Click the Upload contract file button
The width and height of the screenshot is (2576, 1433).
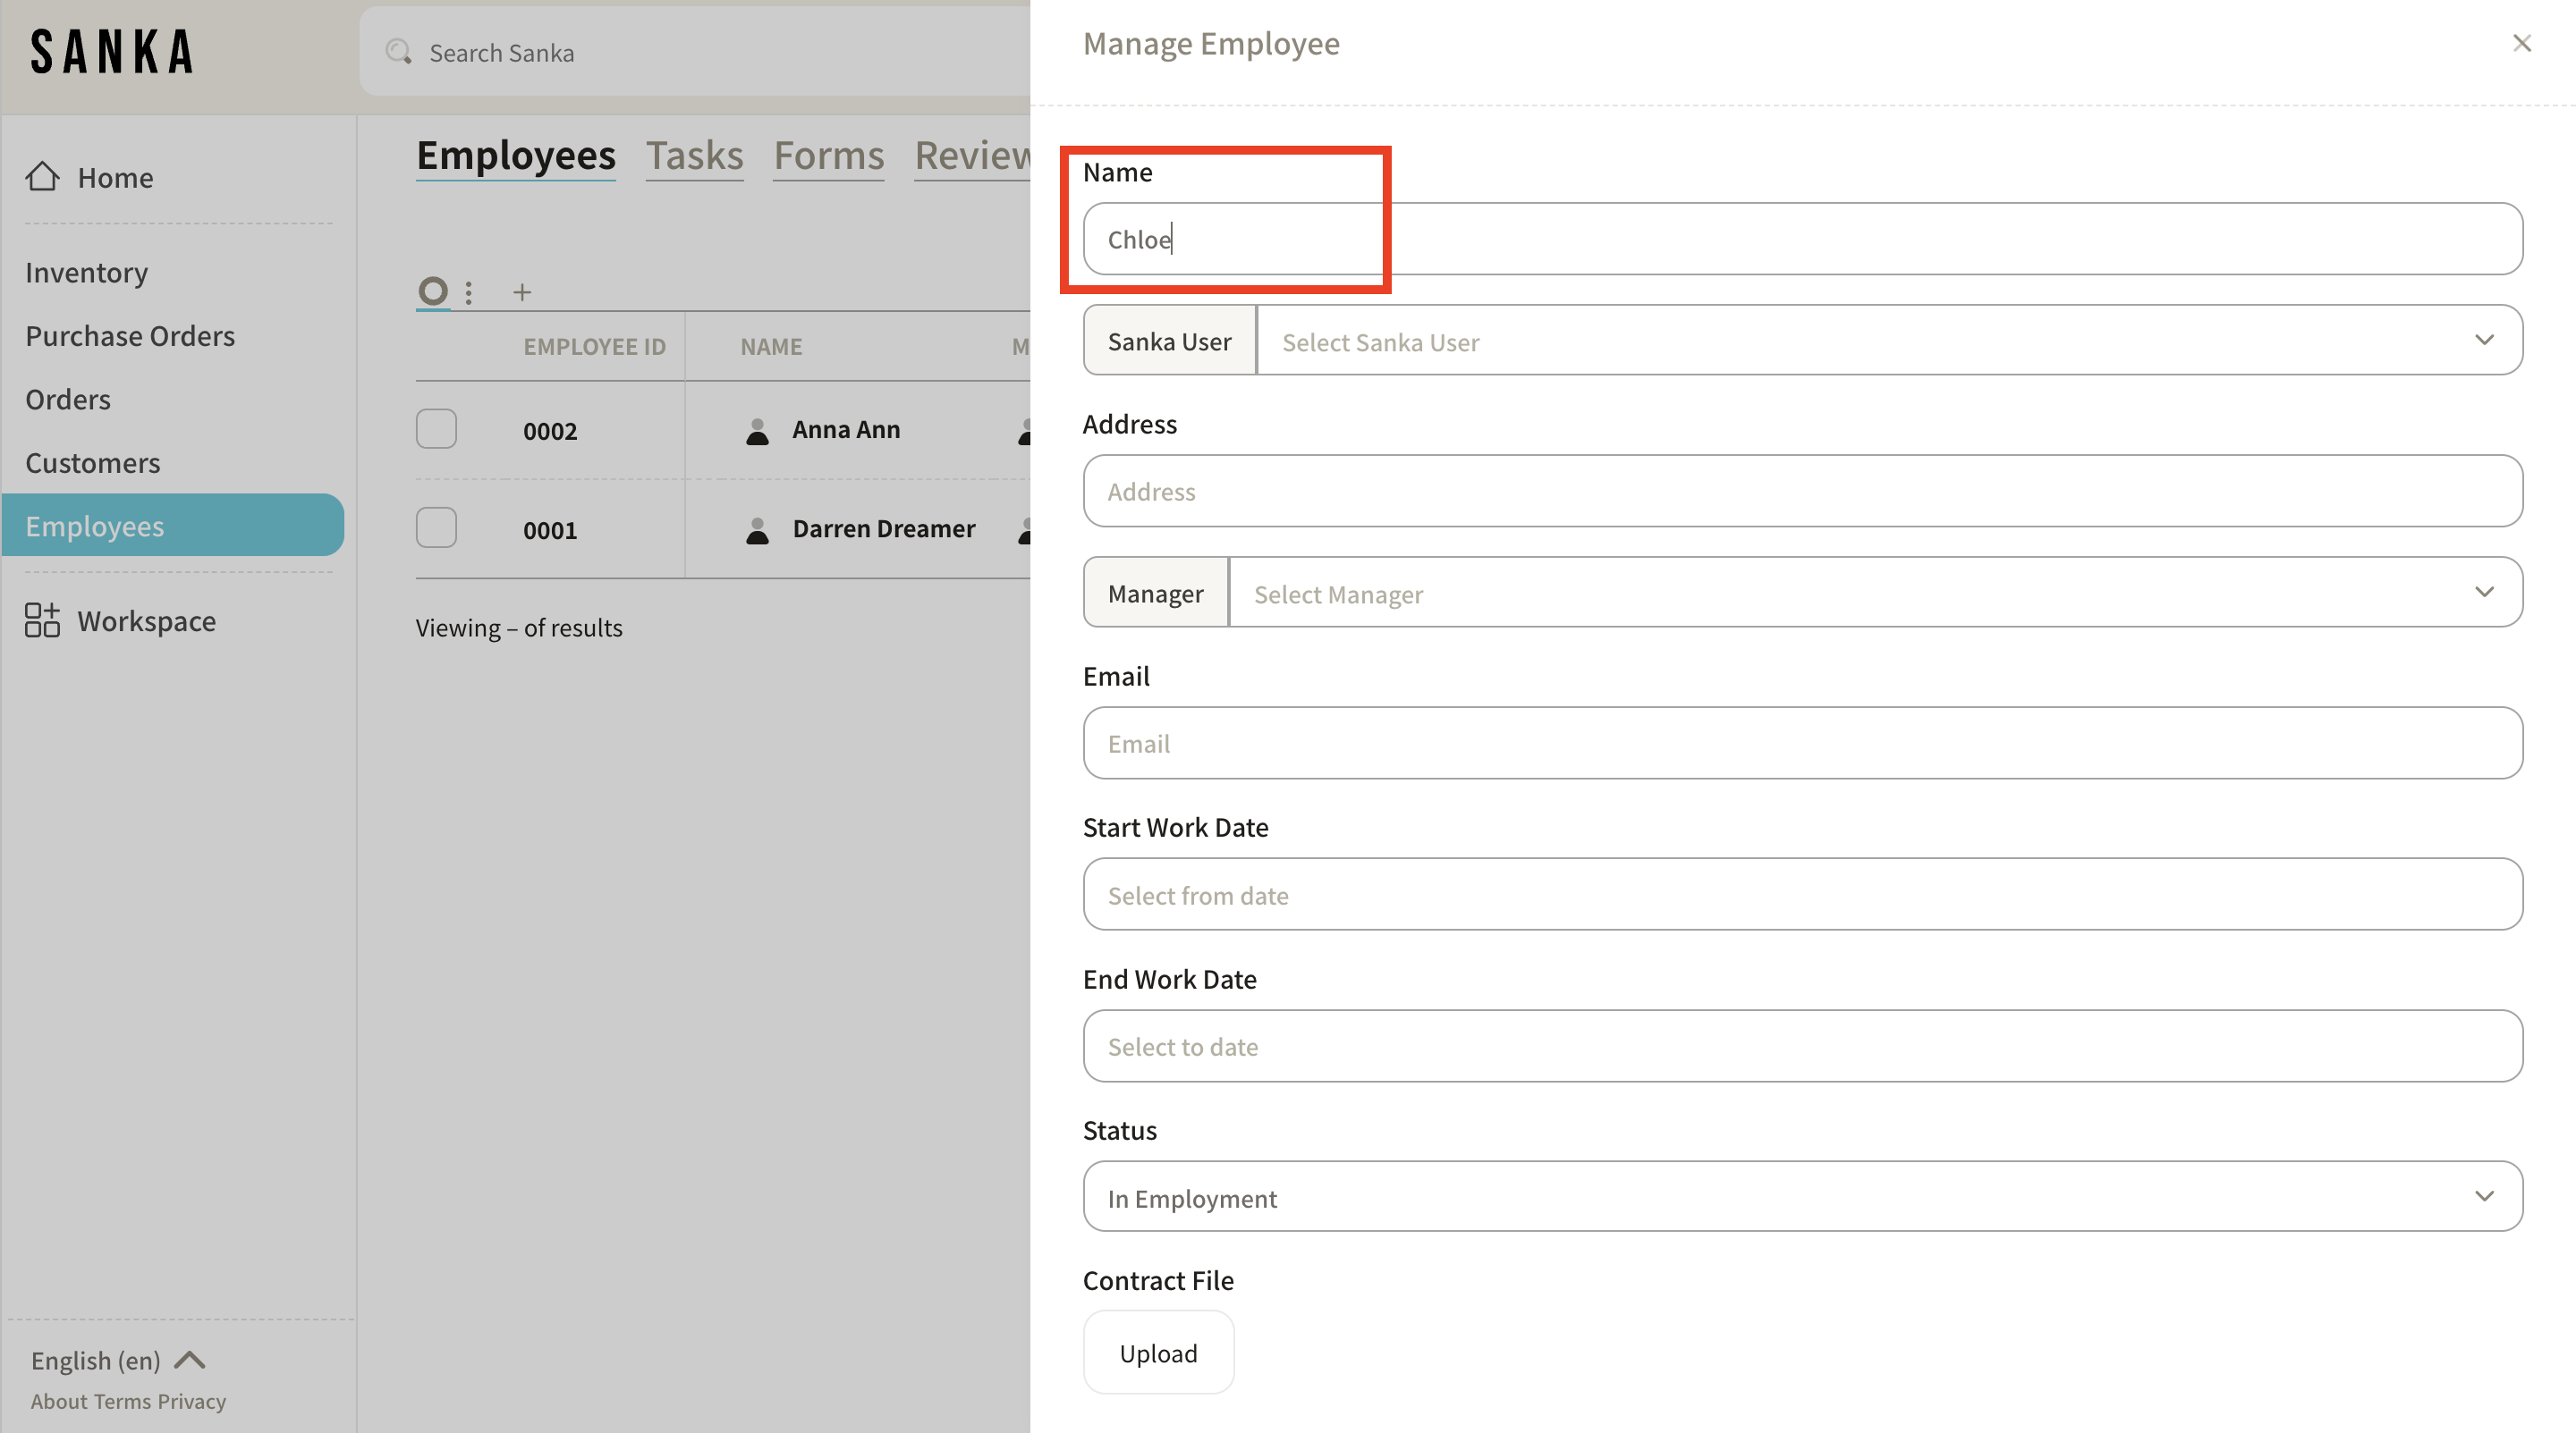point(1158,1352)
